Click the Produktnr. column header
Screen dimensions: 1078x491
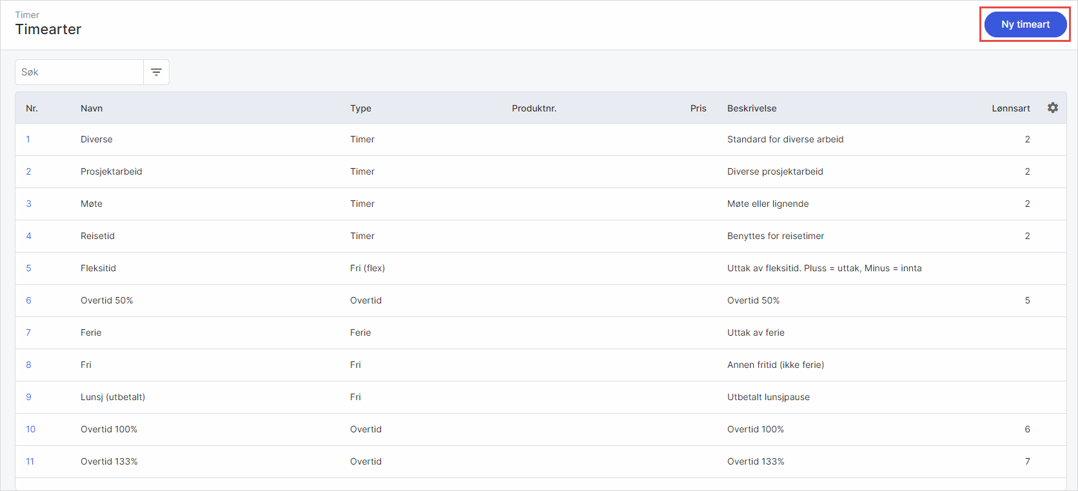point(534,108)
